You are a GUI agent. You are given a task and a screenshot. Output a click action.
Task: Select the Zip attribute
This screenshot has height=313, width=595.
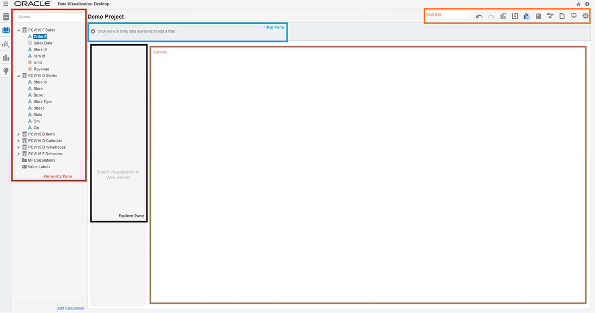click(x=36, y=127)
